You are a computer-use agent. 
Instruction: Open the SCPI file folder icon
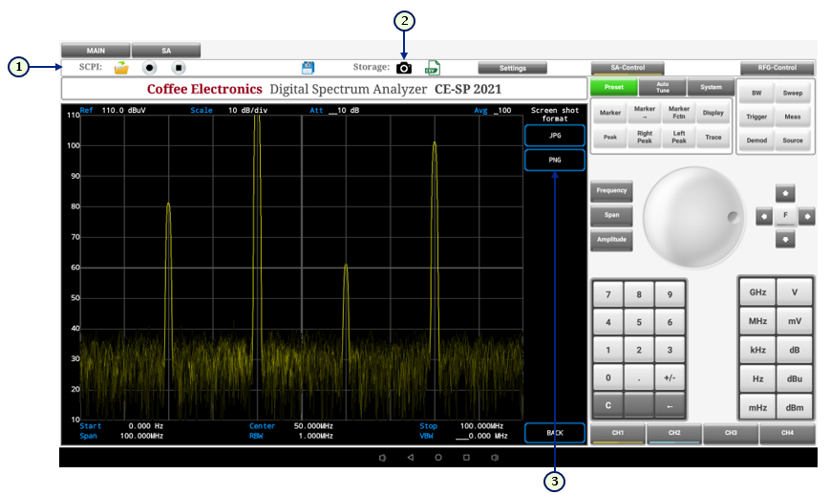[121, 68]
